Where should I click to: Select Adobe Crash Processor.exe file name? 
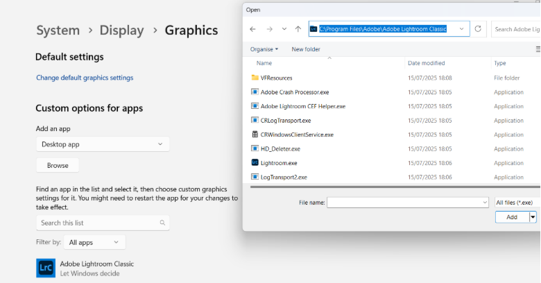295,92
